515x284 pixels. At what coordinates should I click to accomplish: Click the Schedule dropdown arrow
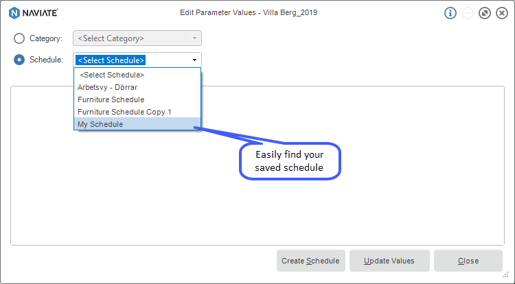194,60
